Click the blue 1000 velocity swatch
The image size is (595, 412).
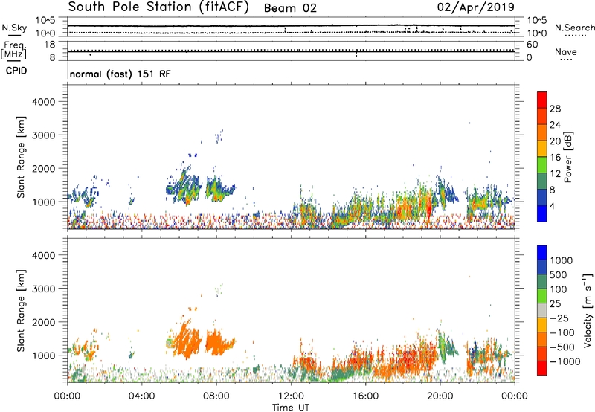tap(542, 253)
